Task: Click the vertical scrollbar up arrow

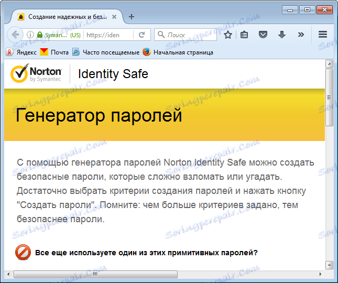Action: click(x=329, y=64)
